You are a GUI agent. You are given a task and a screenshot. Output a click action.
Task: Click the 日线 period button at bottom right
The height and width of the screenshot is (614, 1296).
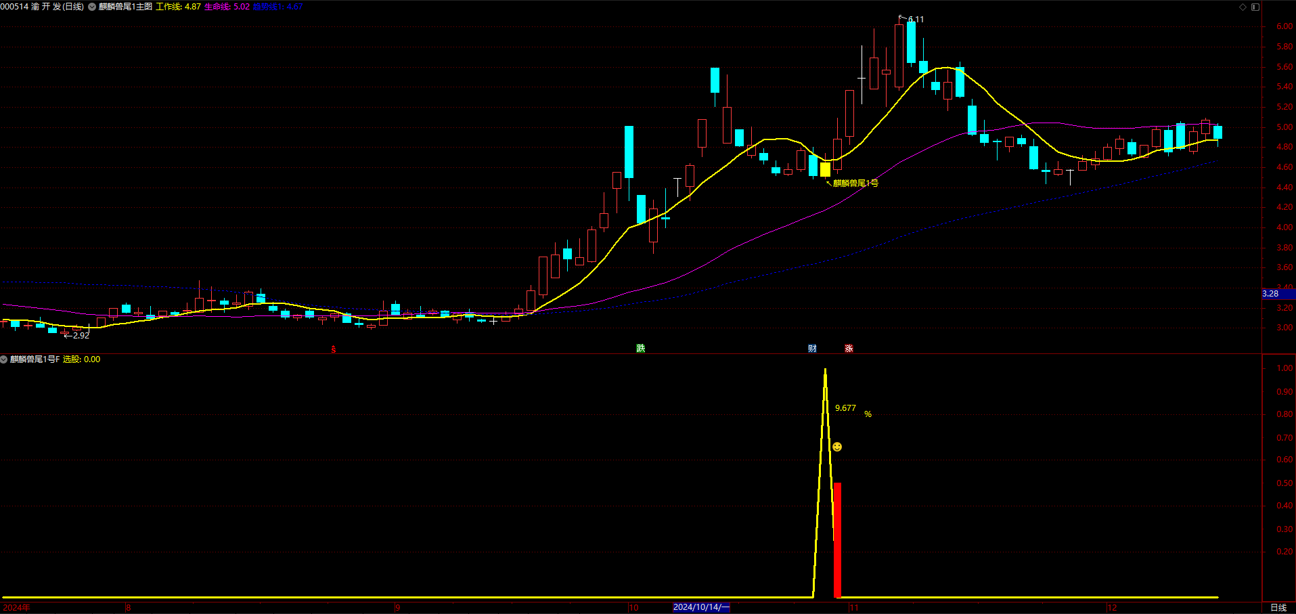(1278, 607)
